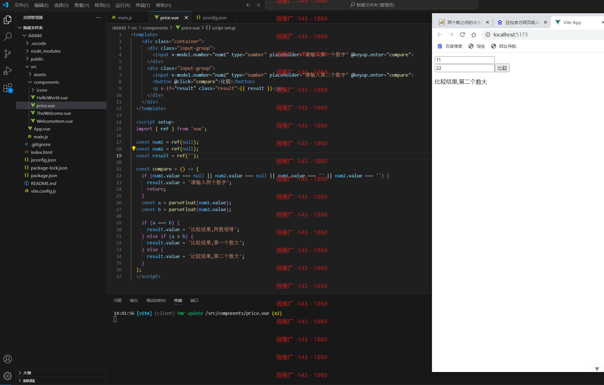Open the 转到(G) menu
Image resolution: width=604 pixels, height=385 pixels.
102,5
